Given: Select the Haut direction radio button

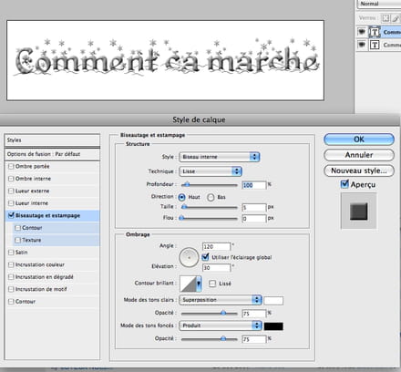Looking at the screenshot, I should [x=181, y=197].
